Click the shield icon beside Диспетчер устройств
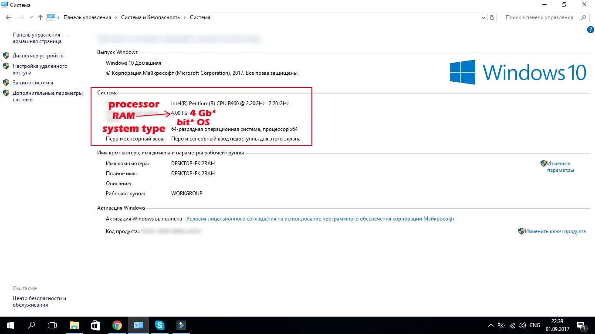 coord(6,56)
